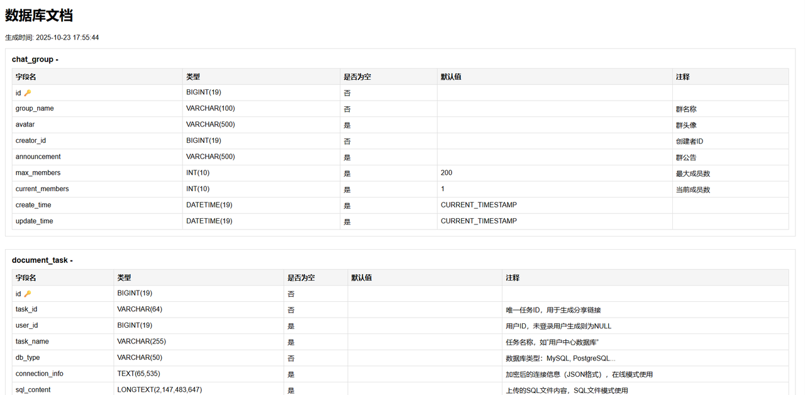Select the user_id field link
Image resolution: width=805 pixels, height=395 pixels.
coord(28,325)
